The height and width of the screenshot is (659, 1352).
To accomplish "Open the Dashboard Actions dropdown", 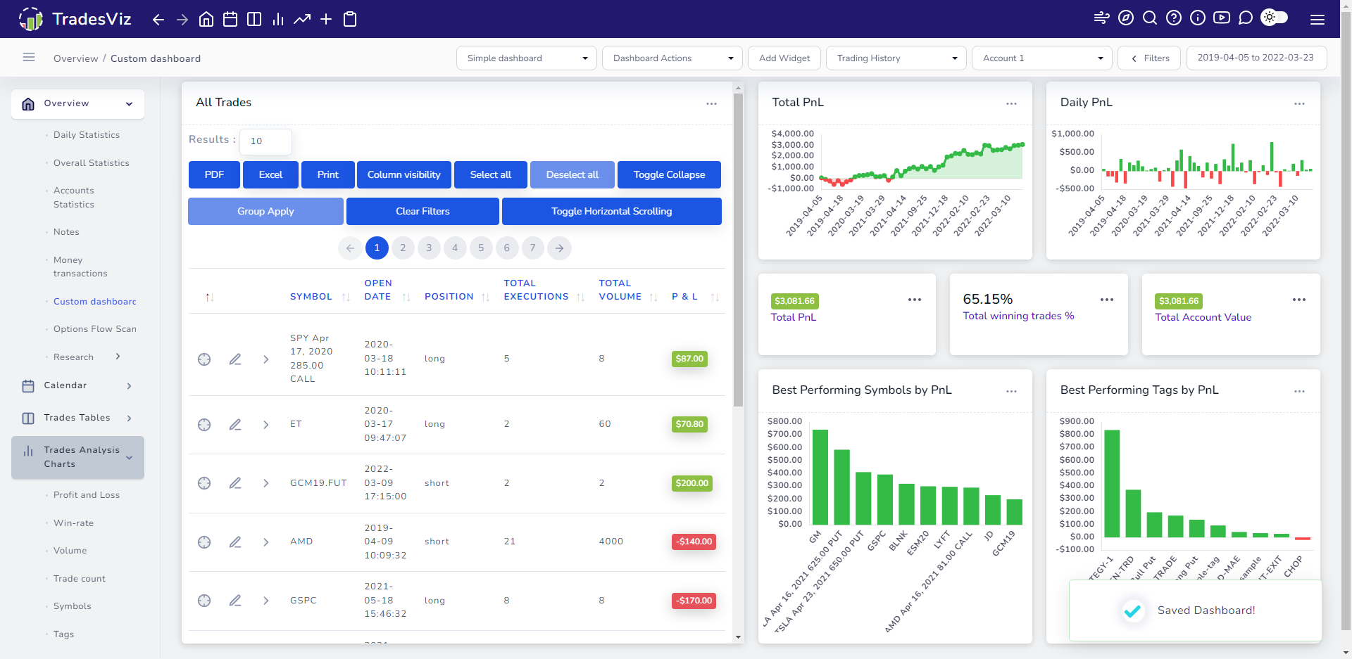I will click(x=672, y=58).
